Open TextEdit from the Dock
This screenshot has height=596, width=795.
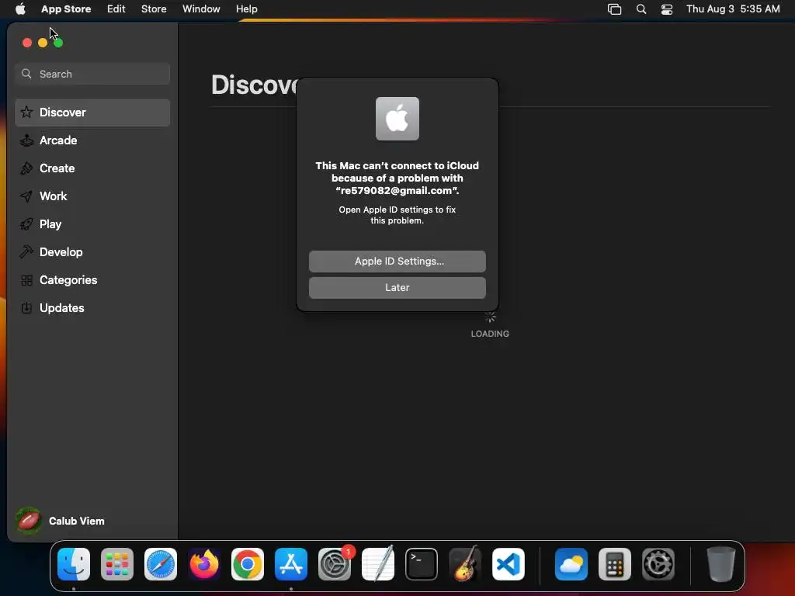(378, 564)
